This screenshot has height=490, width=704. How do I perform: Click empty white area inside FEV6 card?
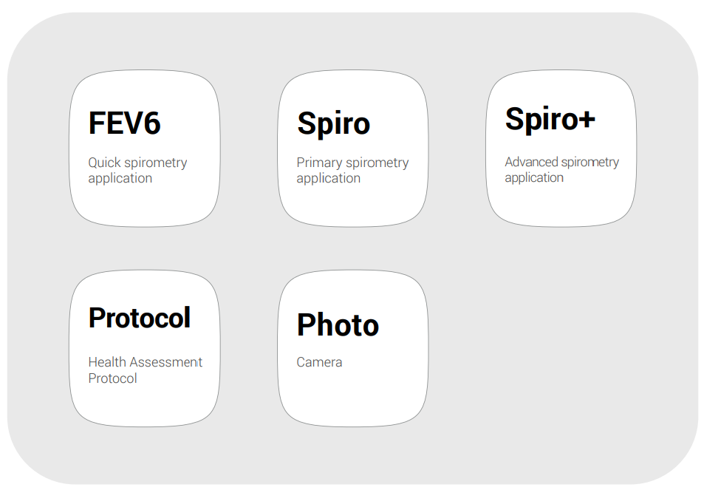145,204
